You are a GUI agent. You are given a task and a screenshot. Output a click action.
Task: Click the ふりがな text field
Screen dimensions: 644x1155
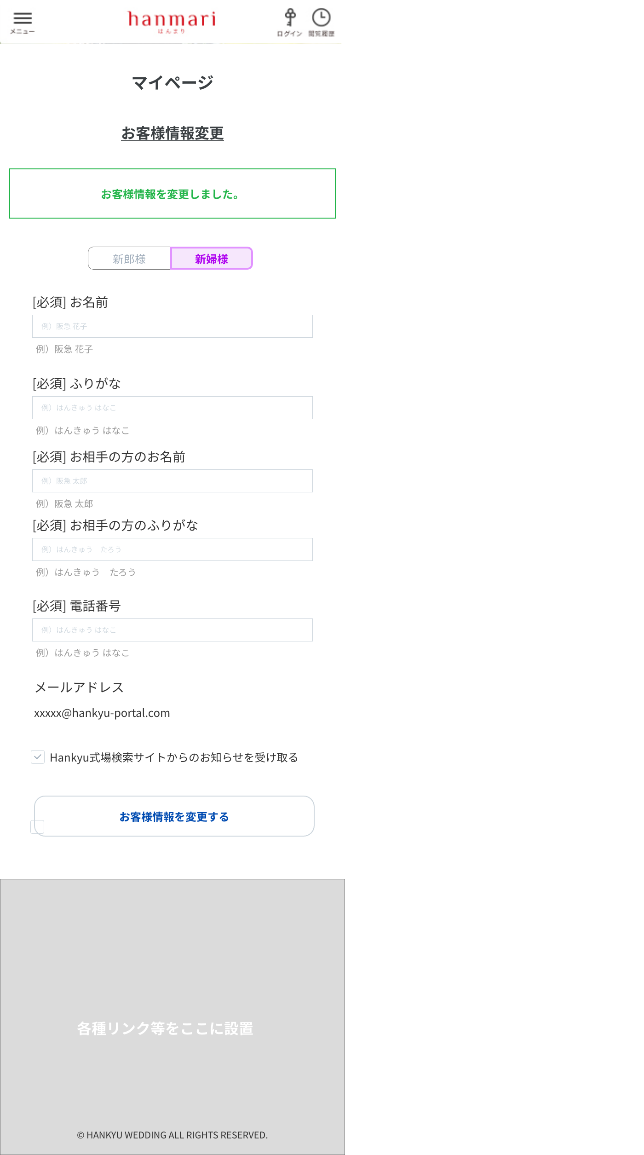pos(172,408)
